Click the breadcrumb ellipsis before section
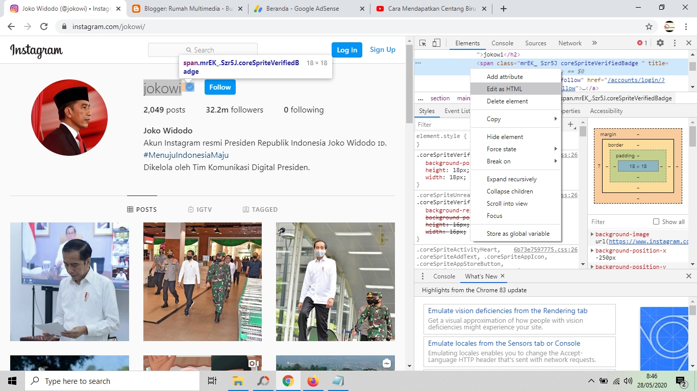 (420, 98)
